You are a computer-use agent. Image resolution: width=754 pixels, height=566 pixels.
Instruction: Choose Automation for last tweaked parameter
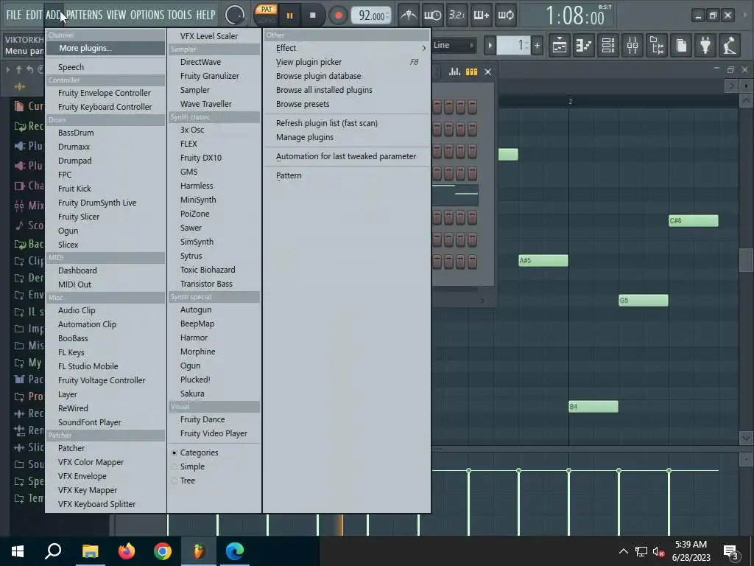click(x=347, y=156)
